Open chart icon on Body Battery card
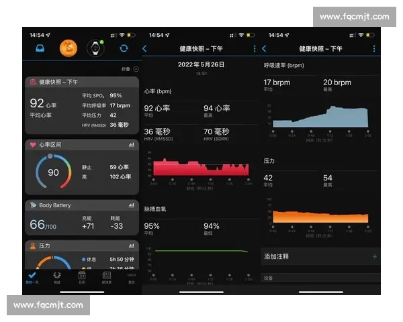This screenshot has width=403, height=322. tap(132, 205)
